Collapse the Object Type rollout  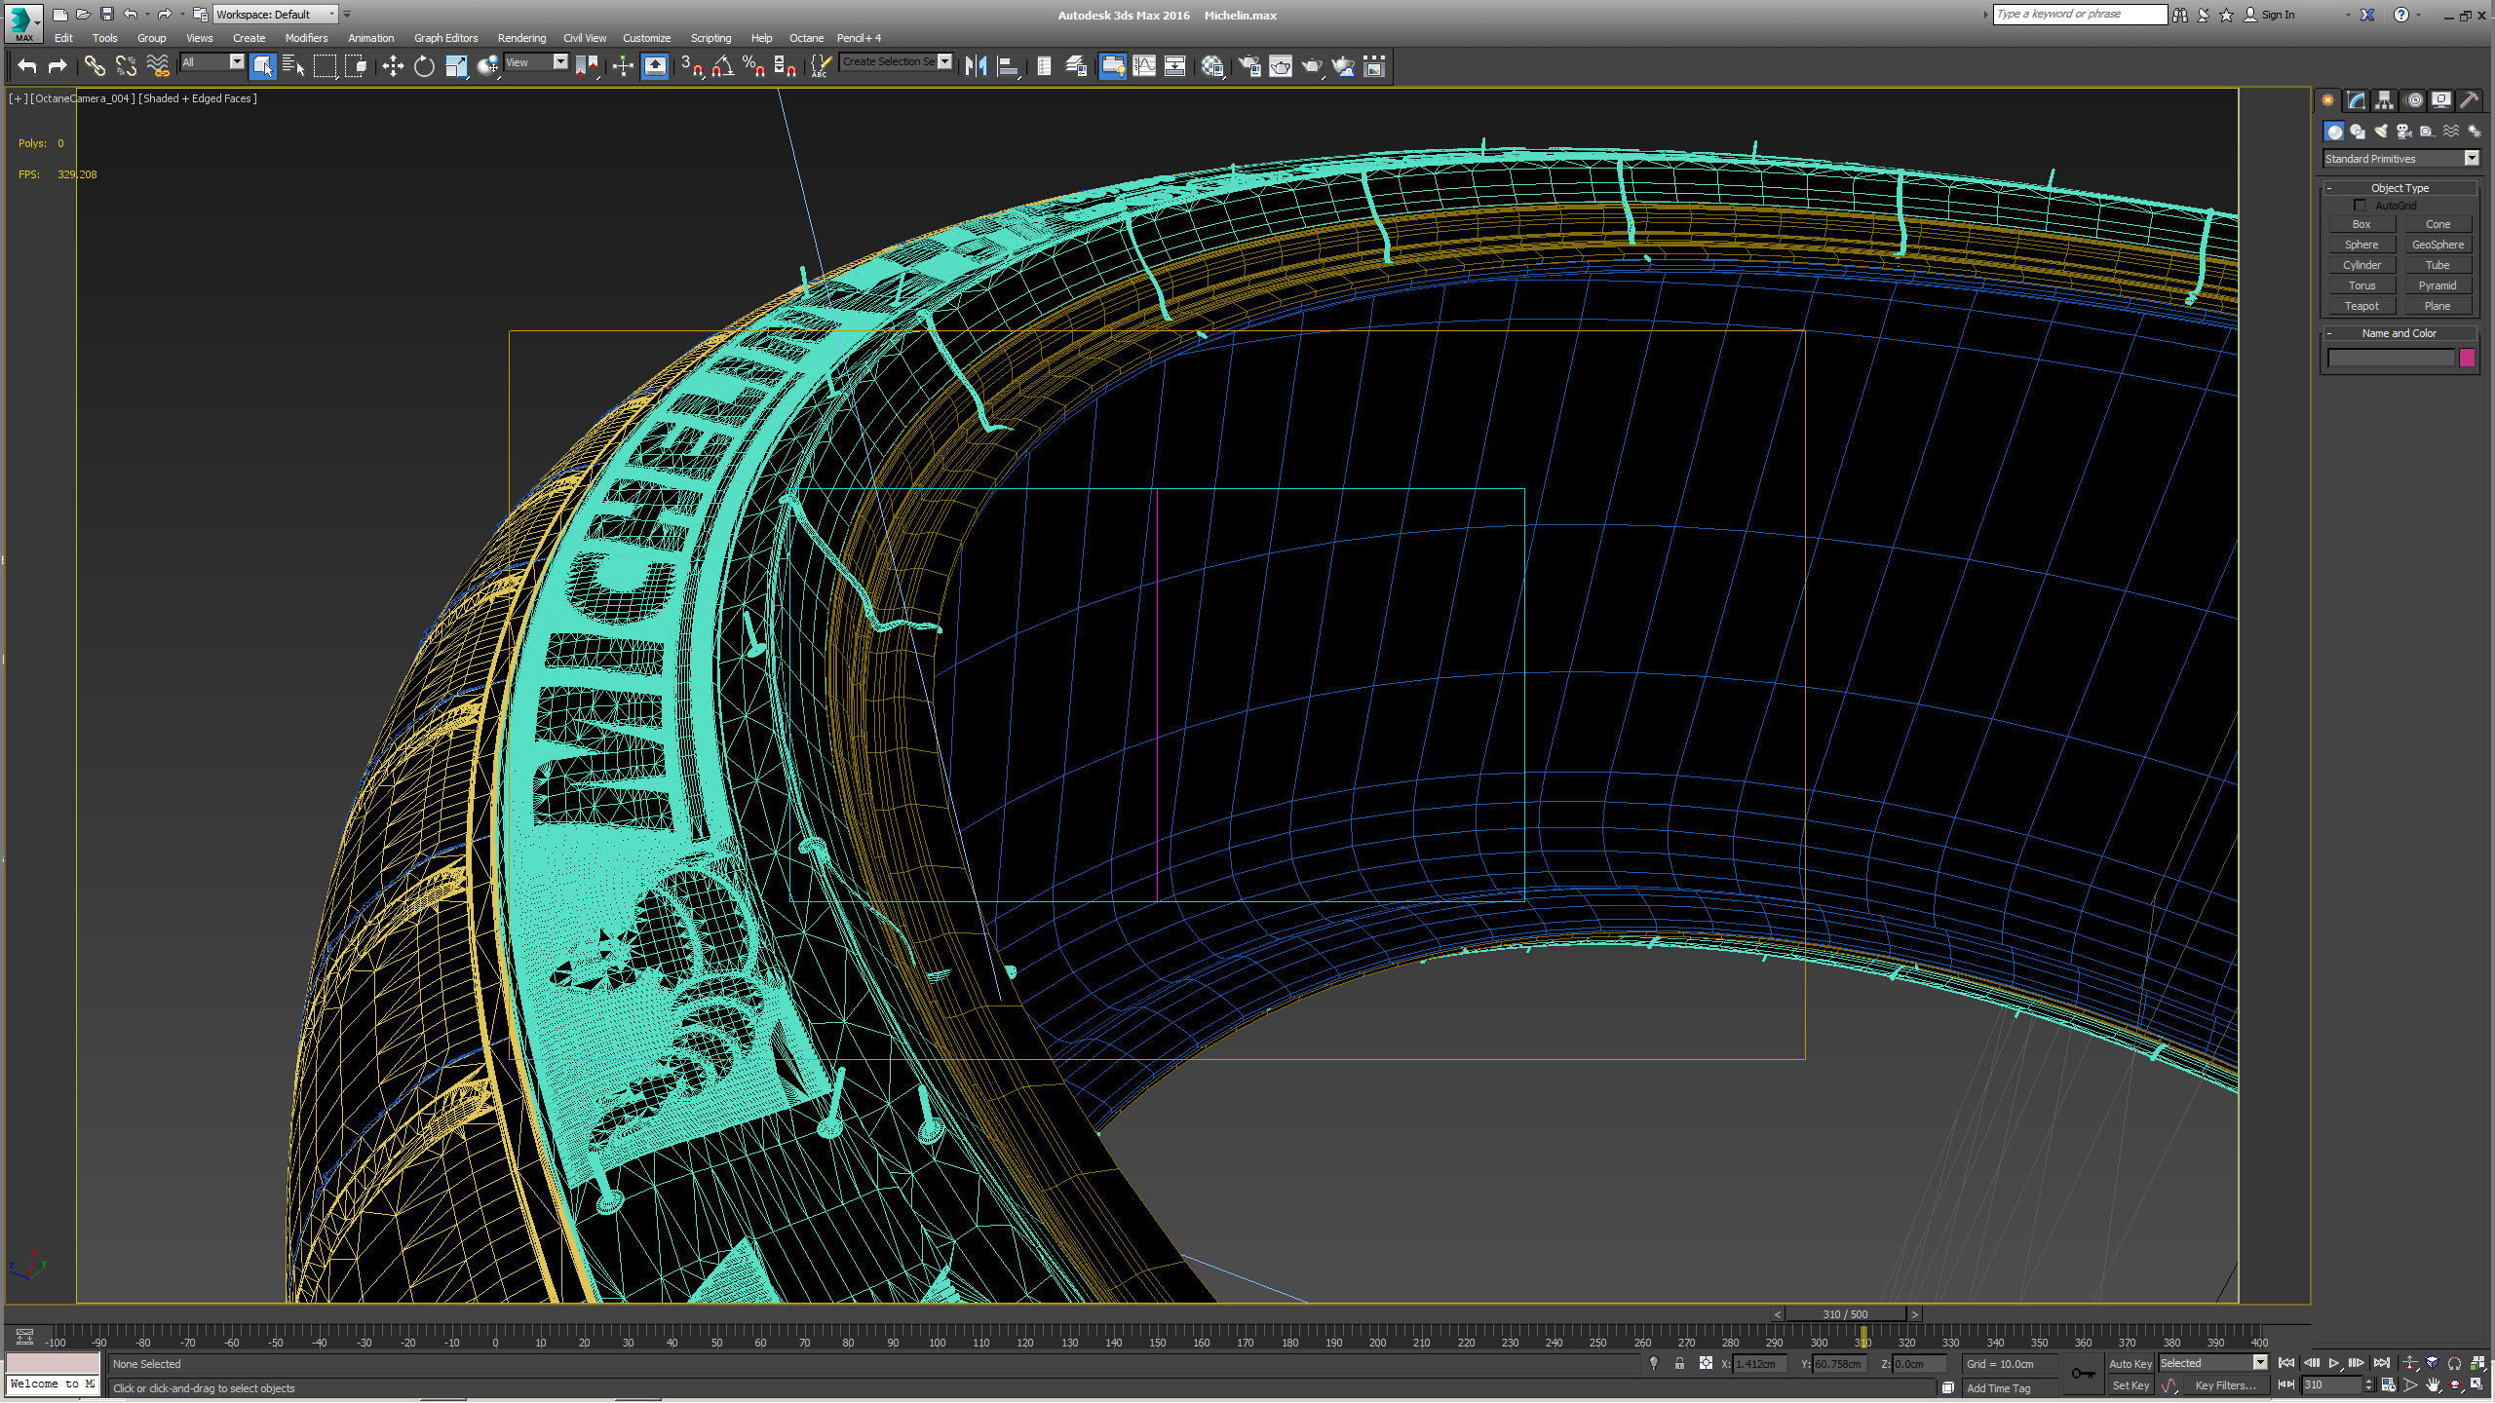(x=2399, y=188)
